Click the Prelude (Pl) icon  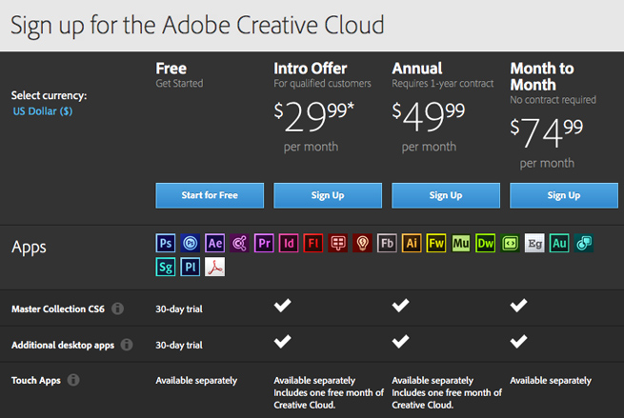[191, 267]
